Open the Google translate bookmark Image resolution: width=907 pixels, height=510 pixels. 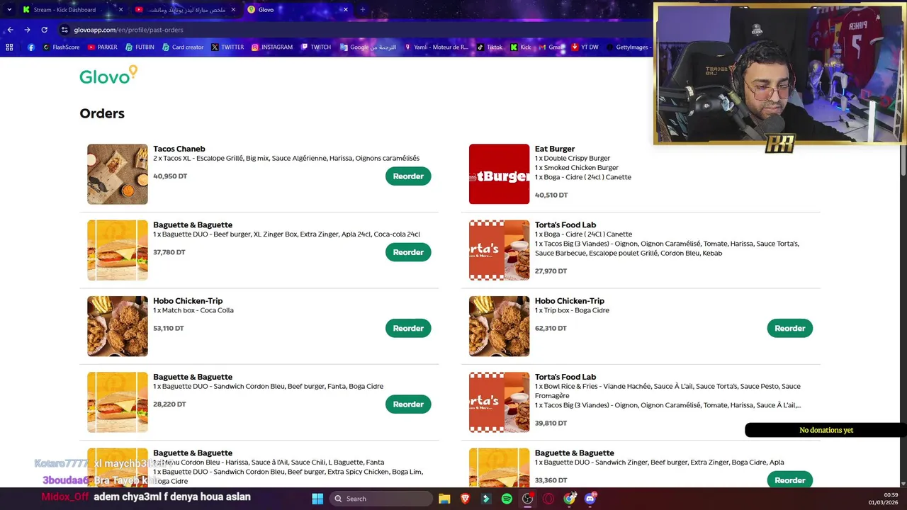point(368,47)
